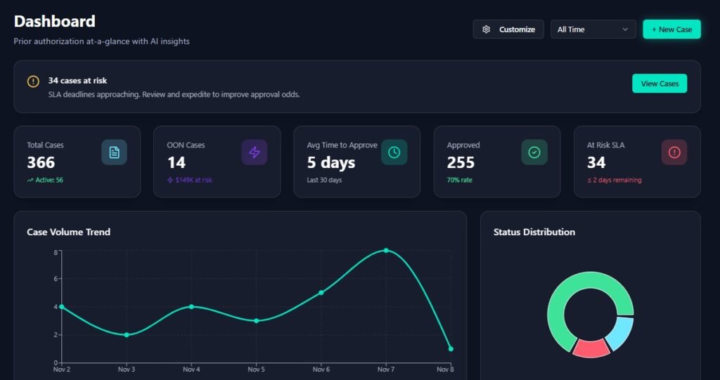Open View Cases from the risk banner

(x=659, y=84)
